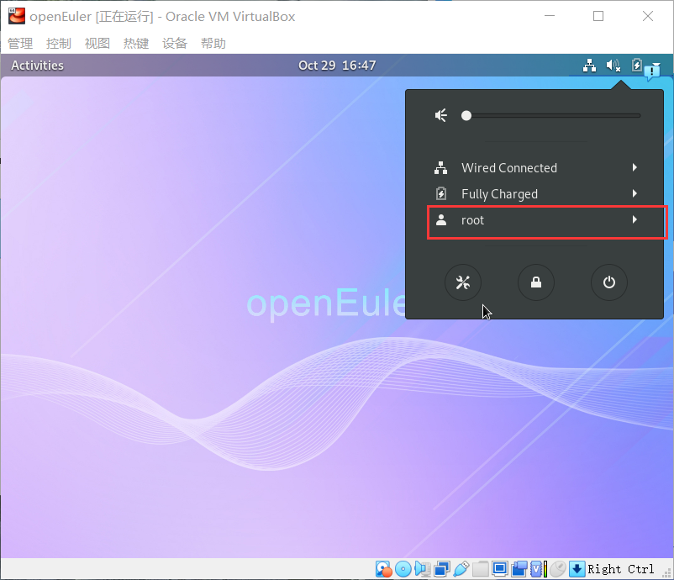Screen dimensions: 674x580
Task: Click the Activities button
Action: [x=37, y=66]
